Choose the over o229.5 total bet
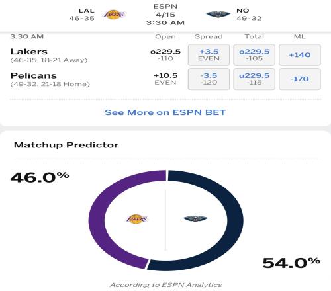 [254, 55]
